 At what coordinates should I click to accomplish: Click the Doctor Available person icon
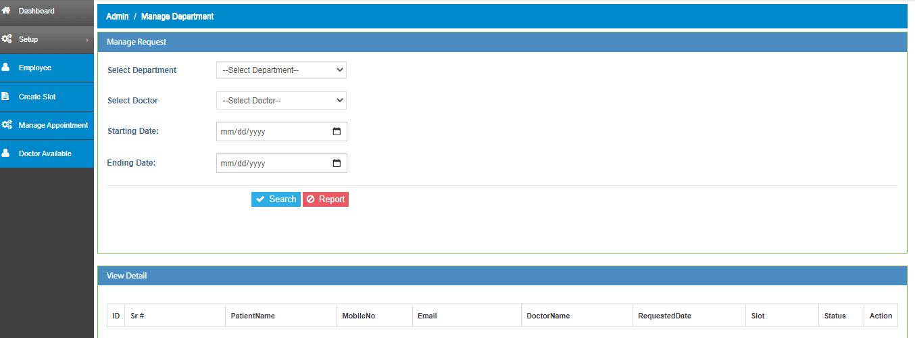(6, 153)
